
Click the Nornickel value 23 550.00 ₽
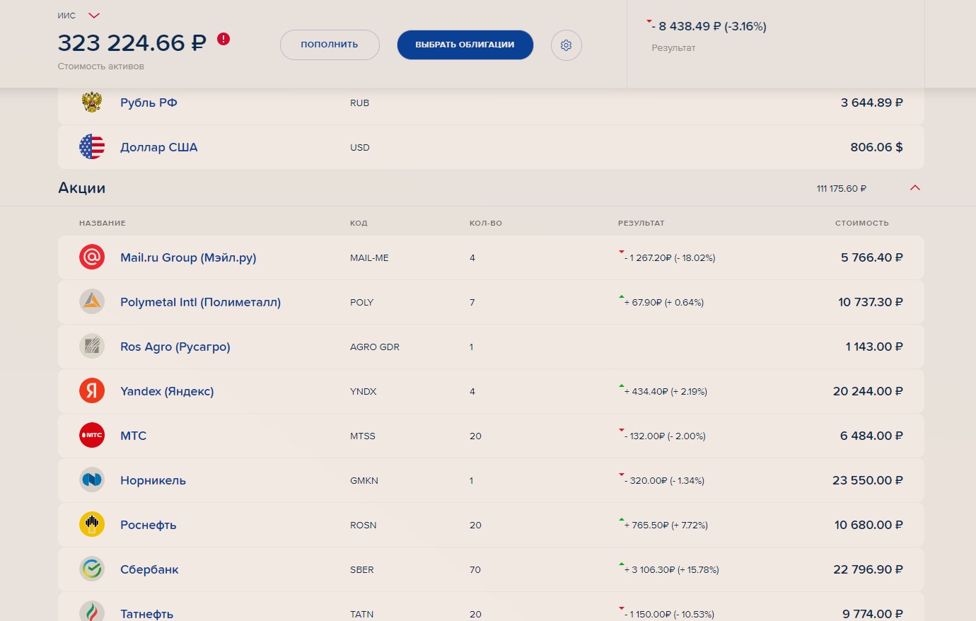point(868,480)
